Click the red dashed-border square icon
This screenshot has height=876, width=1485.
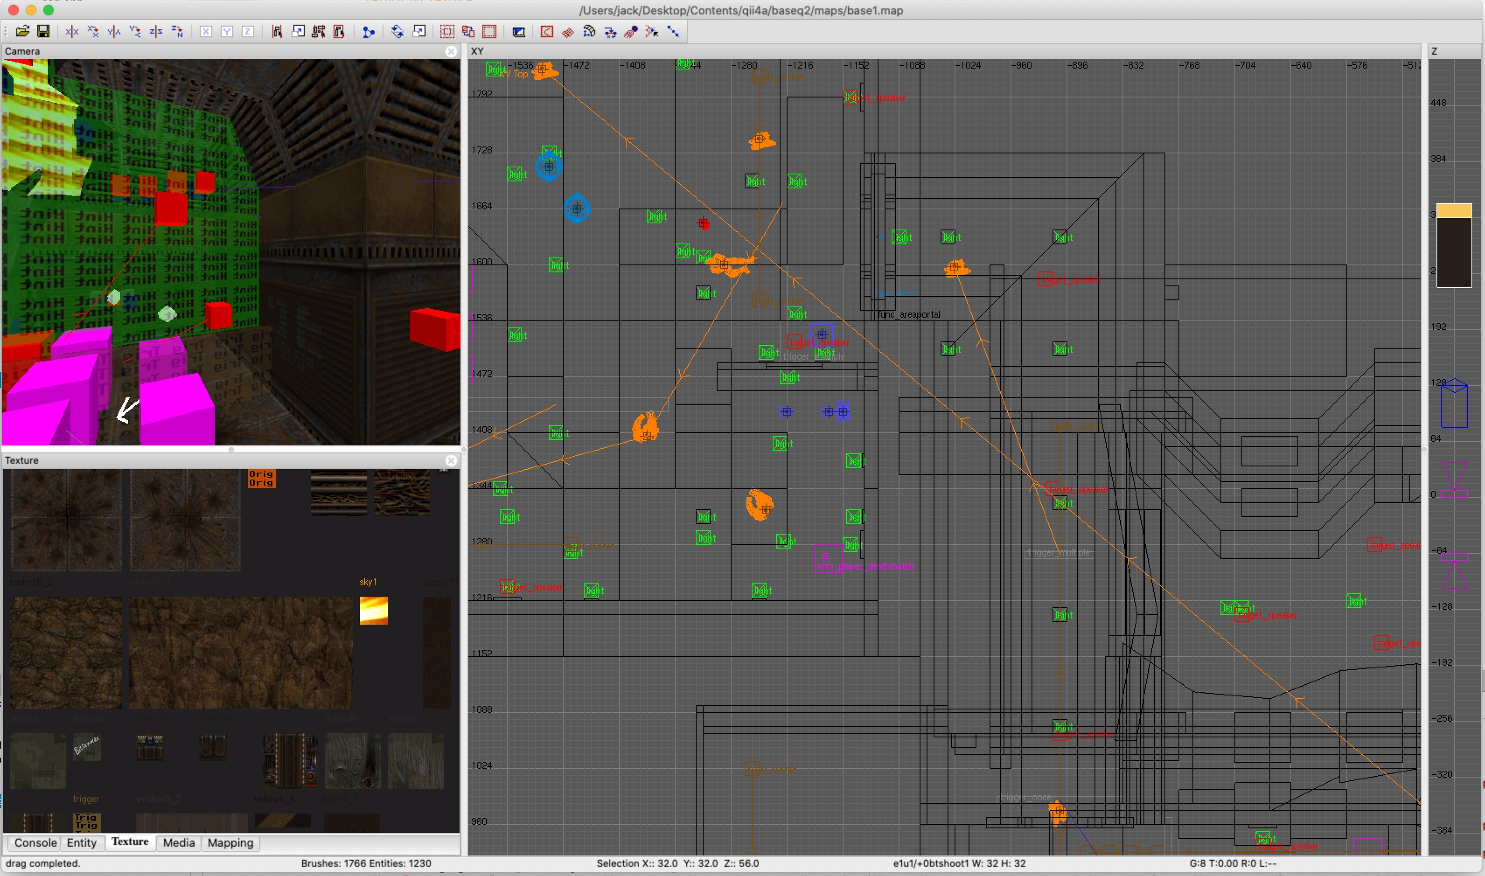tap(489, 31)
